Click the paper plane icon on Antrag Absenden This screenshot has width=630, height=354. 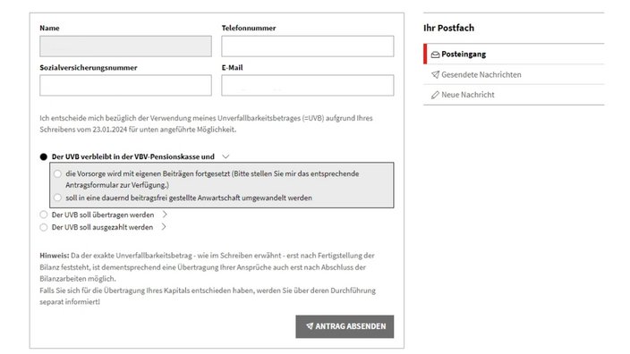310,326
